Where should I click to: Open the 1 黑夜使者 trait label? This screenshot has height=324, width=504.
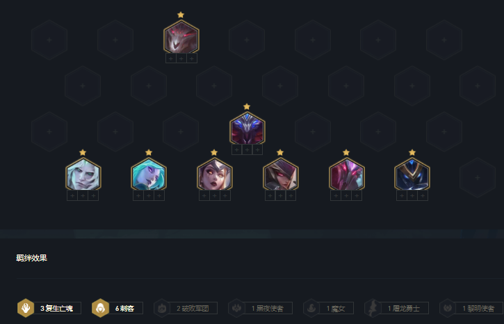(268, 308)
